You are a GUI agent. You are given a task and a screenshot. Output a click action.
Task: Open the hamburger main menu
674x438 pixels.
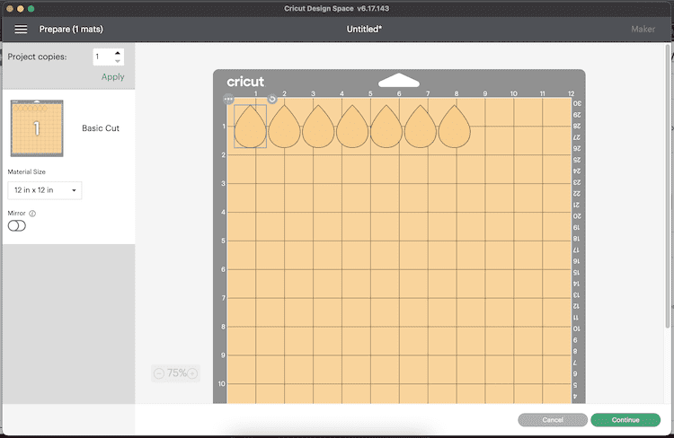coord(21,30)
